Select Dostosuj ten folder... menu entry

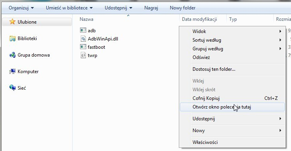(232, 69)
